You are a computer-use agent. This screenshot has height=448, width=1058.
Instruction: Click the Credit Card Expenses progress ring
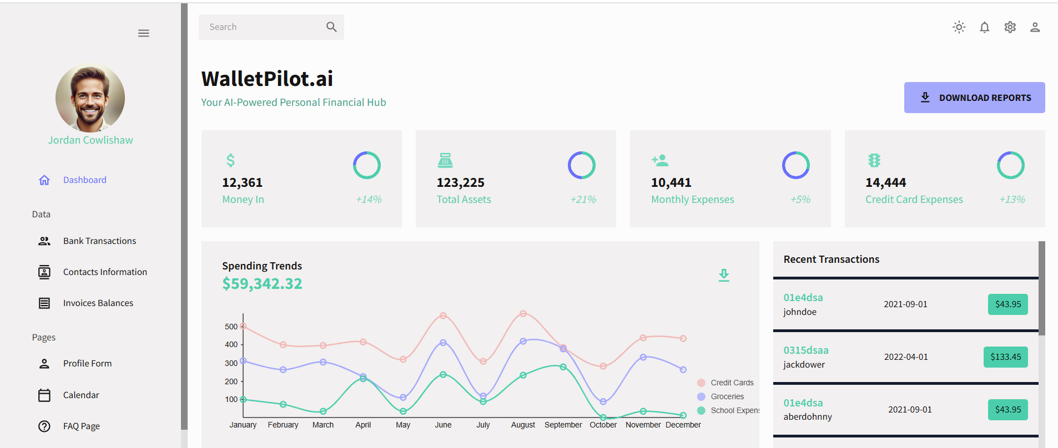(x=1011, y=165)
